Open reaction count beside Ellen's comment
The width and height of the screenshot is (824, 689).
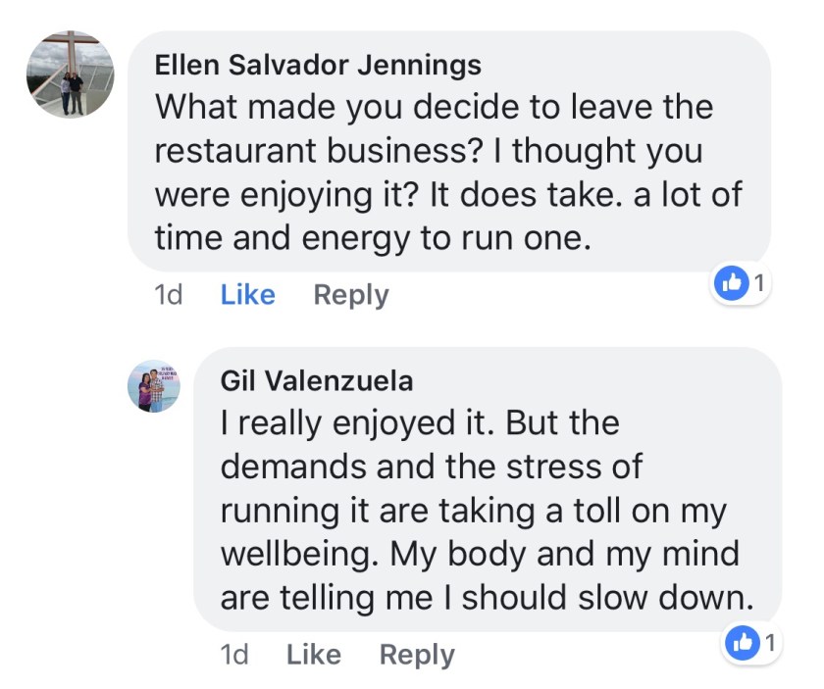(x=758, y=284)
